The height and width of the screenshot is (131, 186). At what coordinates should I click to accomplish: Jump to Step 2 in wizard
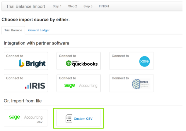pyautogui.click(x=73, y=6)
